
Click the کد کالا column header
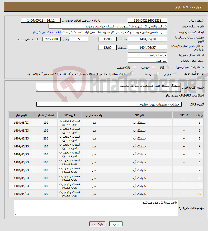pyautogui.click(x=184, y=115)
